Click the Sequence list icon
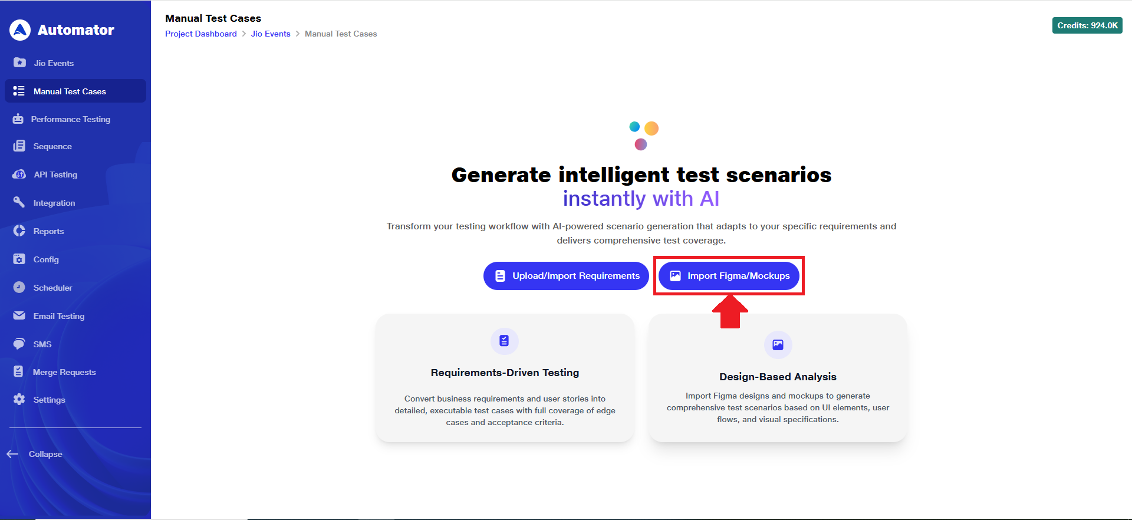Viewport: 1132px width, 520px height. coord(19,146)
